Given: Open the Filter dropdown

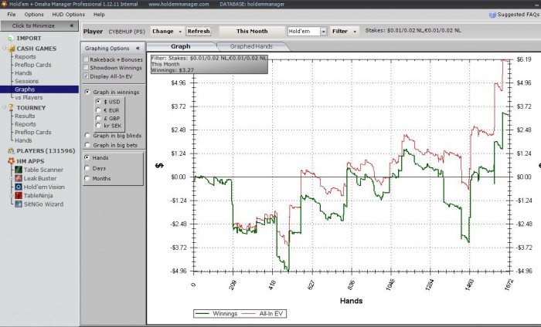Looking at the screenshot, I should [x=345, y=32].
